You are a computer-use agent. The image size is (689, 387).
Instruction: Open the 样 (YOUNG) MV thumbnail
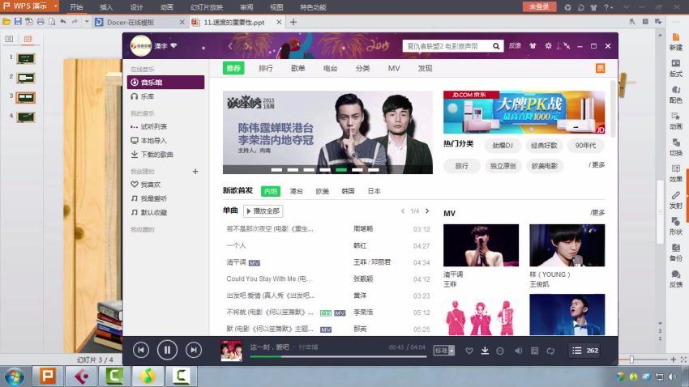point(567,245)
